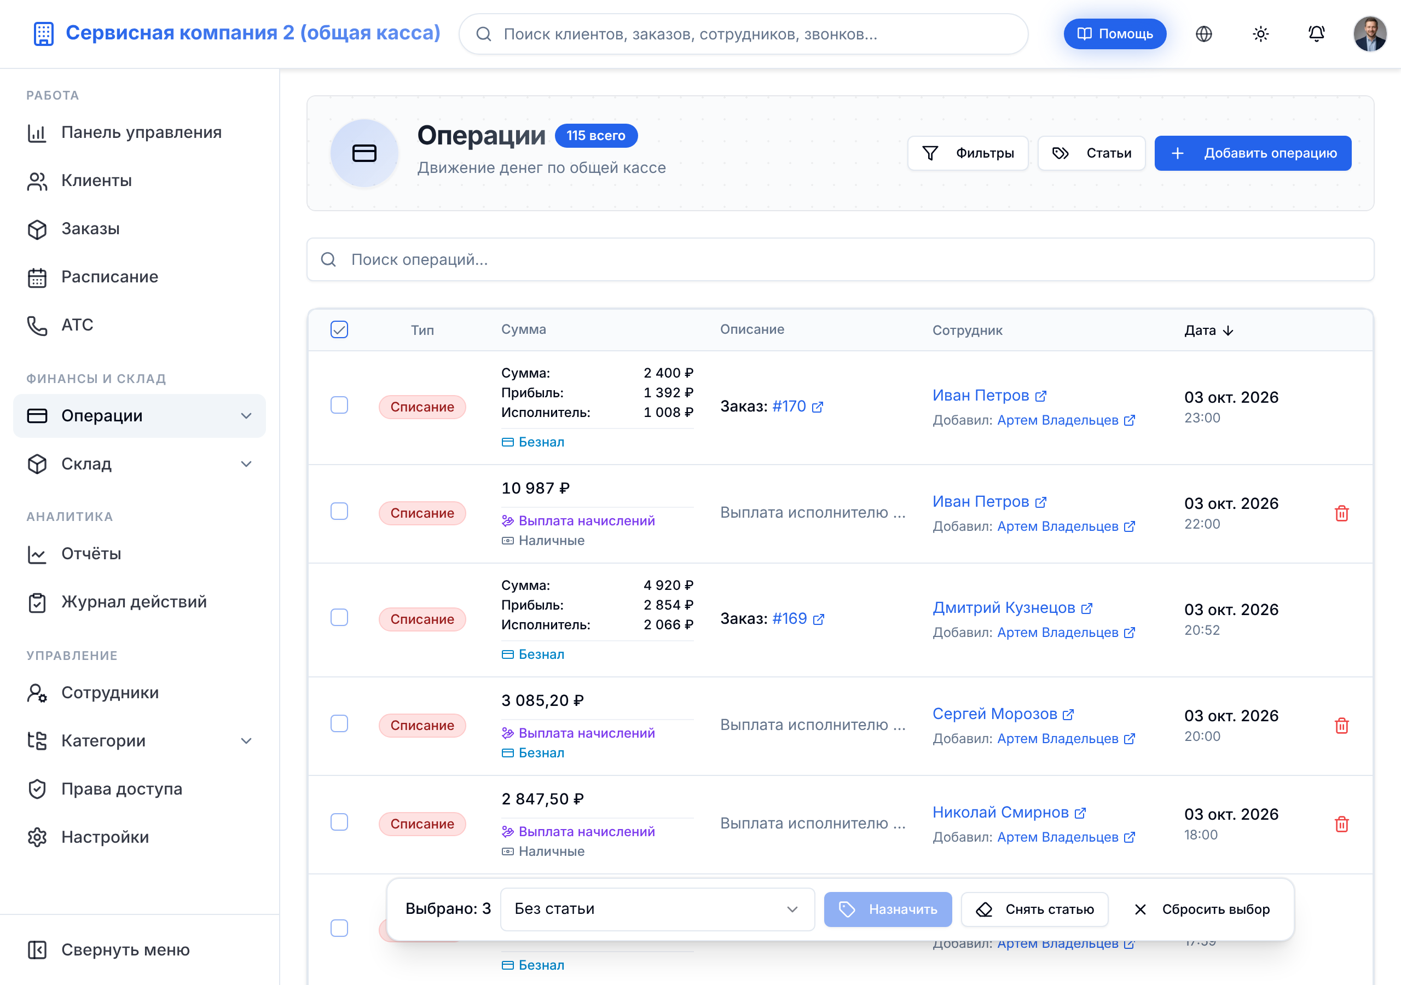This screenshot has height=985, width=1401.
Task: Open order #169 external link icon
Action: tap(819, 619)
